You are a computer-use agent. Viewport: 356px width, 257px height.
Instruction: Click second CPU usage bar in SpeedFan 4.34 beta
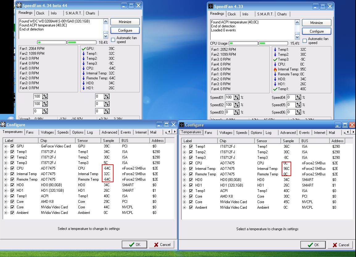coord(82,42)
